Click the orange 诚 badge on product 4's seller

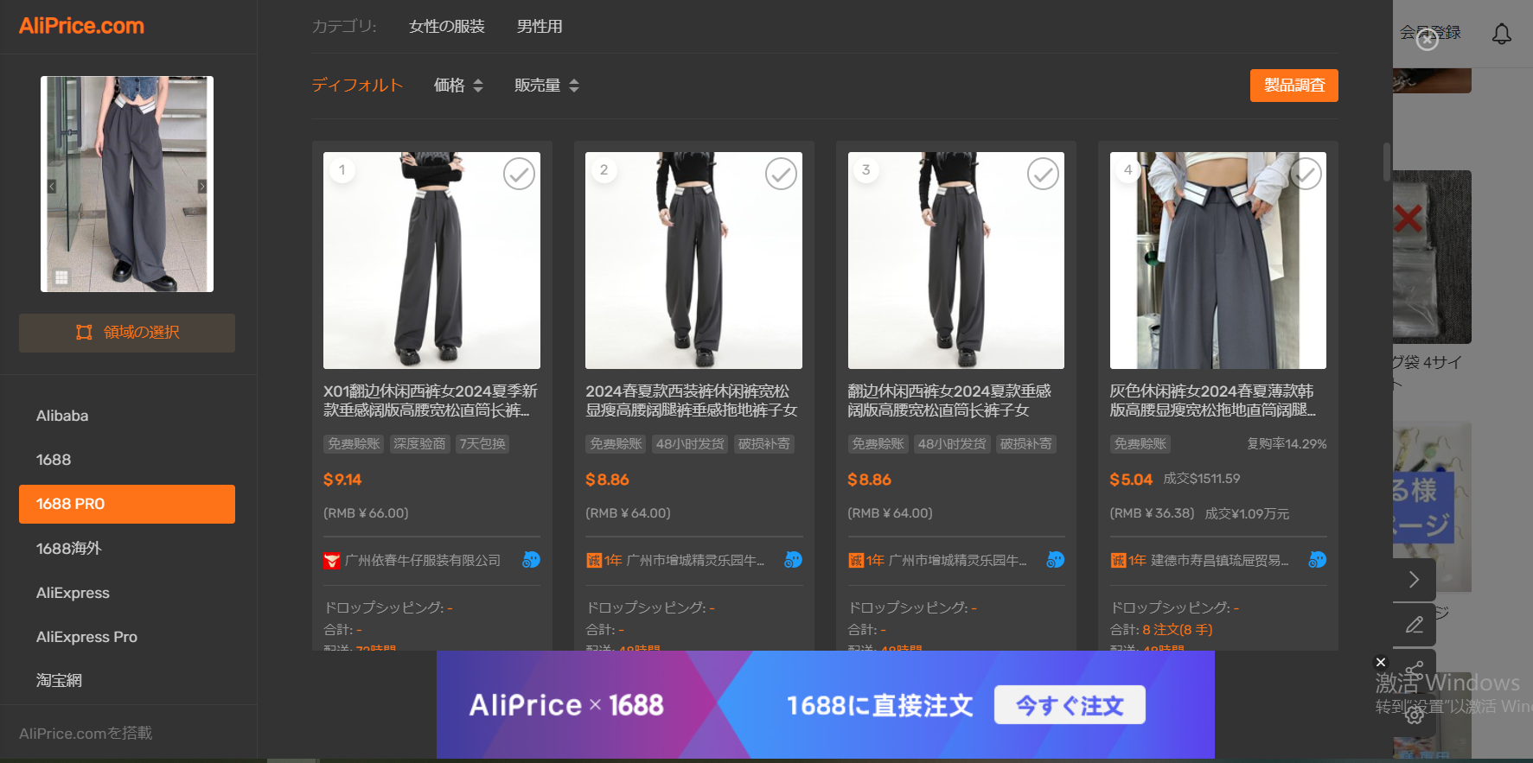point(1118,561)
